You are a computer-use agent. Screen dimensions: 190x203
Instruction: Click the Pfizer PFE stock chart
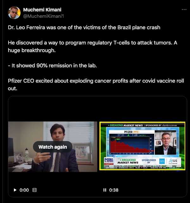[x=132, y=142]
